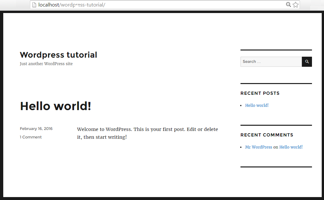Screen dimensions: 324x200
Task: Submit search with the magnifier button
Action: coord(307,62)
